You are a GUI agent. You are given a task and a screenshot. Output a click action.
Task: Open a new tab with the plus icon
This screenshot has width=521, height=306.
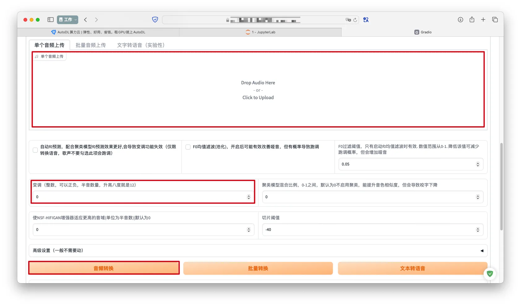[483, 20]
